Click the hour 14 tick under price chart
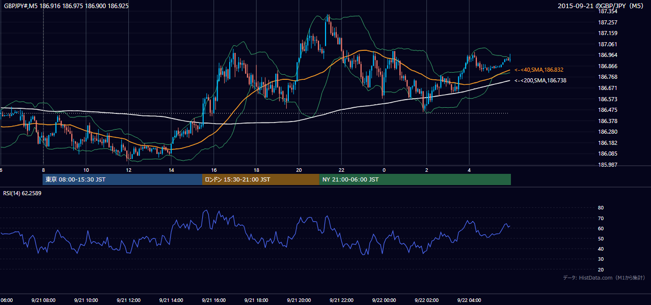 pos(171,170)
